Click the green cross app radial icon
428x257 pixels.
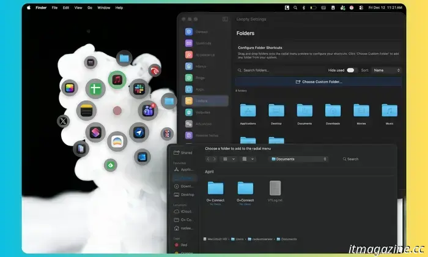pos(95,89)
